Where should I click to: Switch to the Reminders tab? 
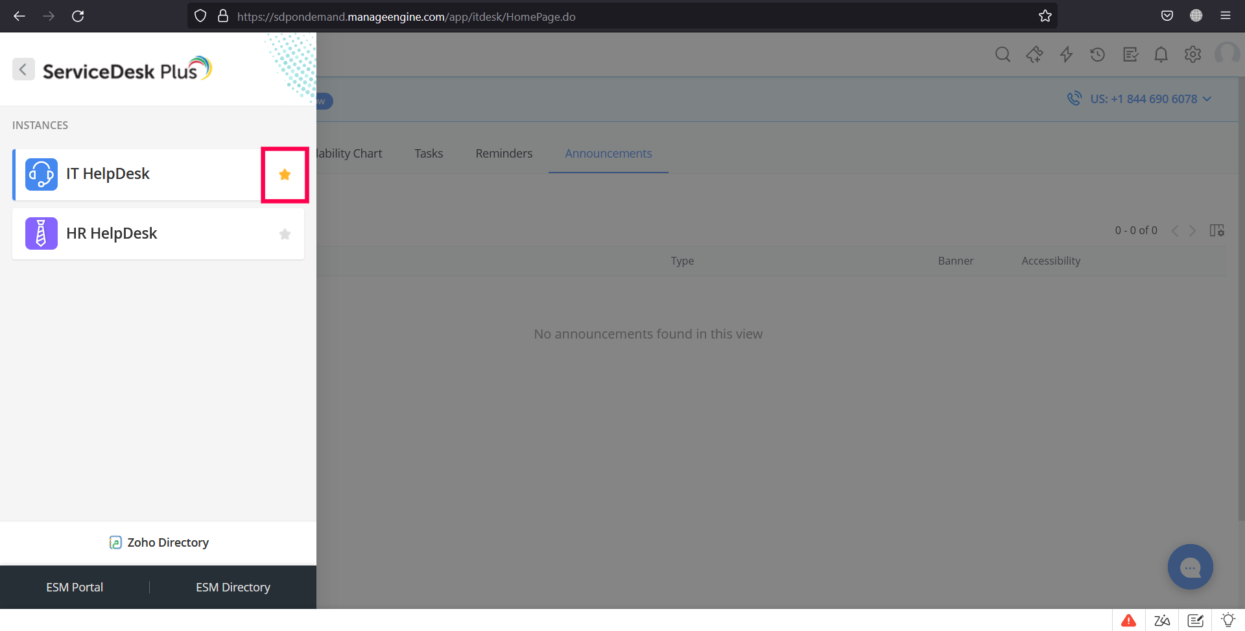(504, 154)
